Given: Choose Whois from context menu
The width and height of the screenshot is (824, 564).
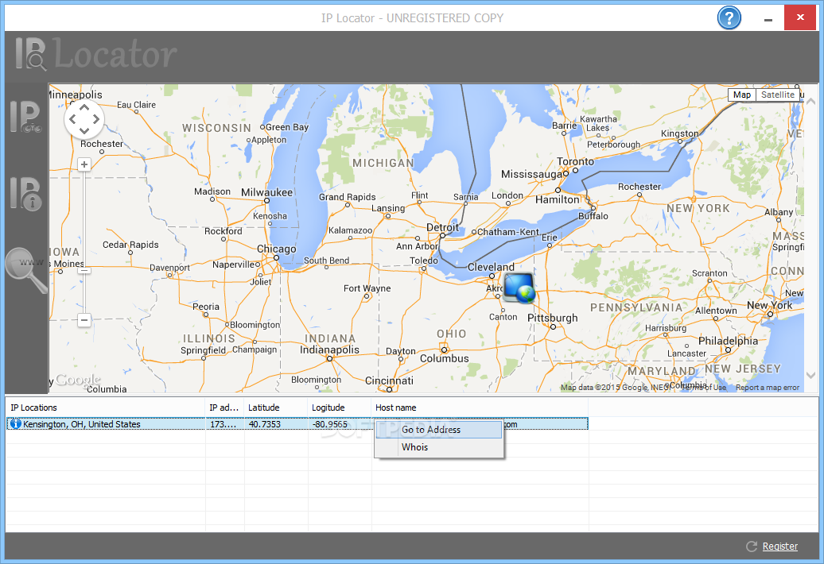Looking at the screenshot, I should click(x=439, y=447).
